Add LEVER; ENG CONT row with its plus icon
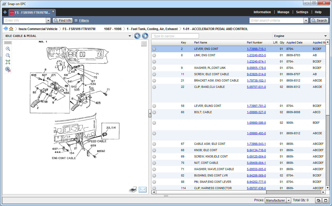332x206 pixels. click(154, 49)
